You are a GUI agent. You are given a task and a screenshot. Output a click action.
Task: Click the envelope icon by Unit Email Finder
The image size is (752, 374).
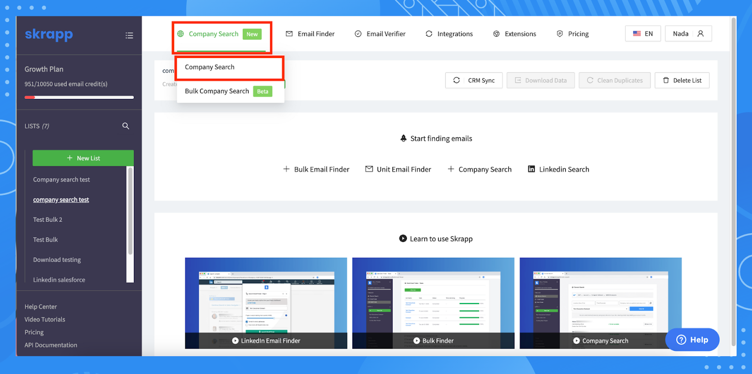click(x=369, y=169)
